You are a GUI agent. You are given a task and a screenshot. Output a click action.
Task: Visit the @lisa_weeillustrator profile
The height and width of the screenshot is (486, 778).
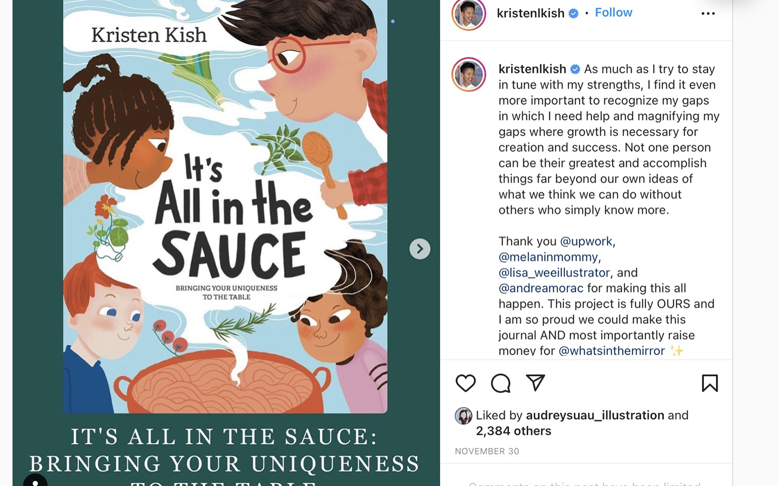(x=554, y=273)
